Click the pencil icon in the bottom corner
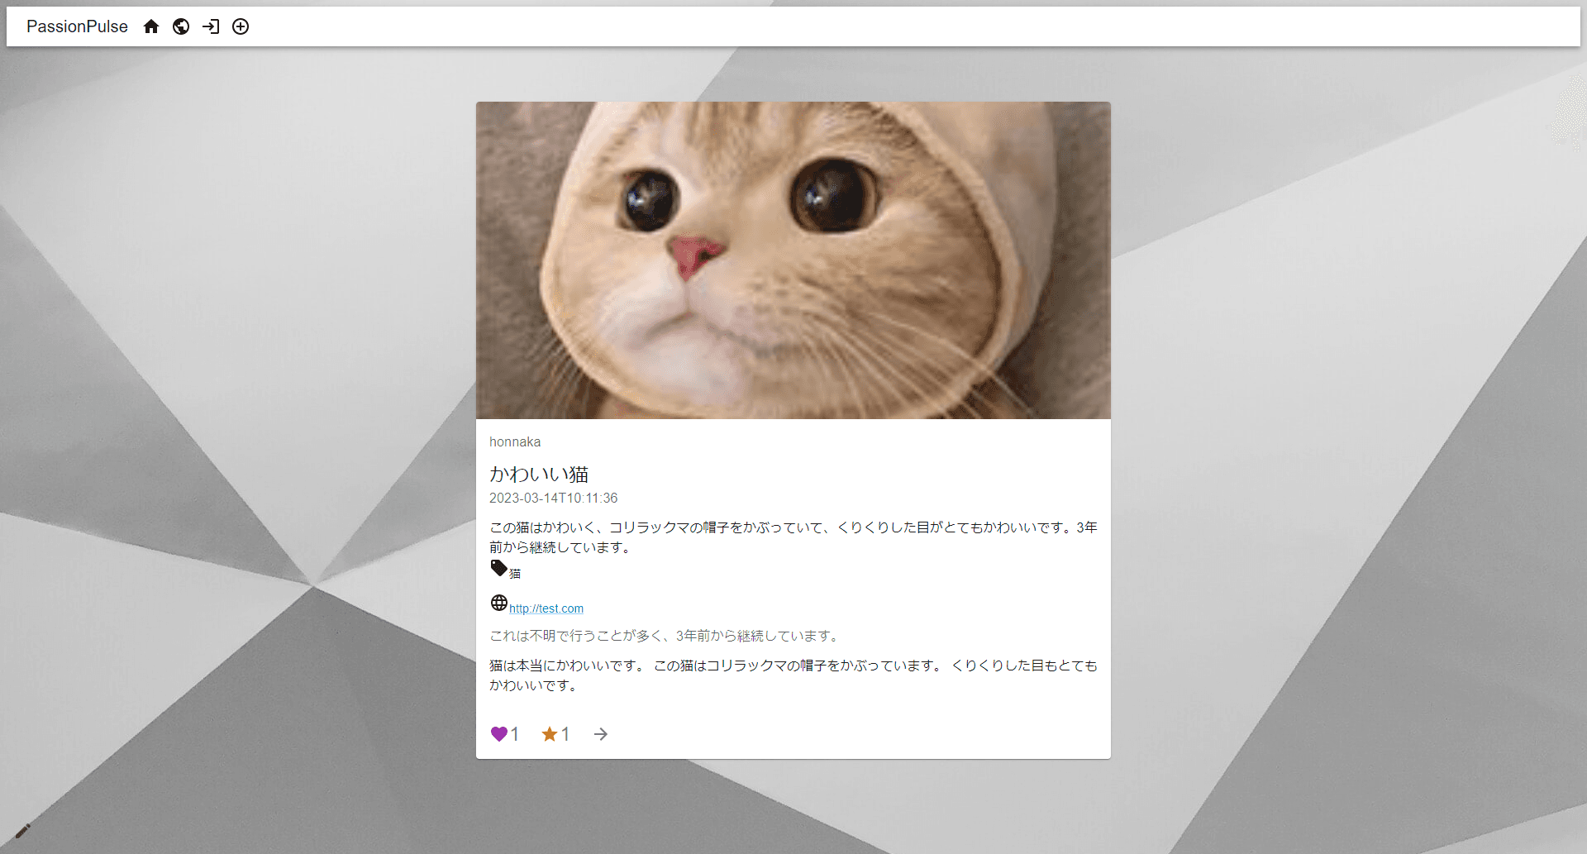Screen dimensions: 1587x854 tap(22, 831)
